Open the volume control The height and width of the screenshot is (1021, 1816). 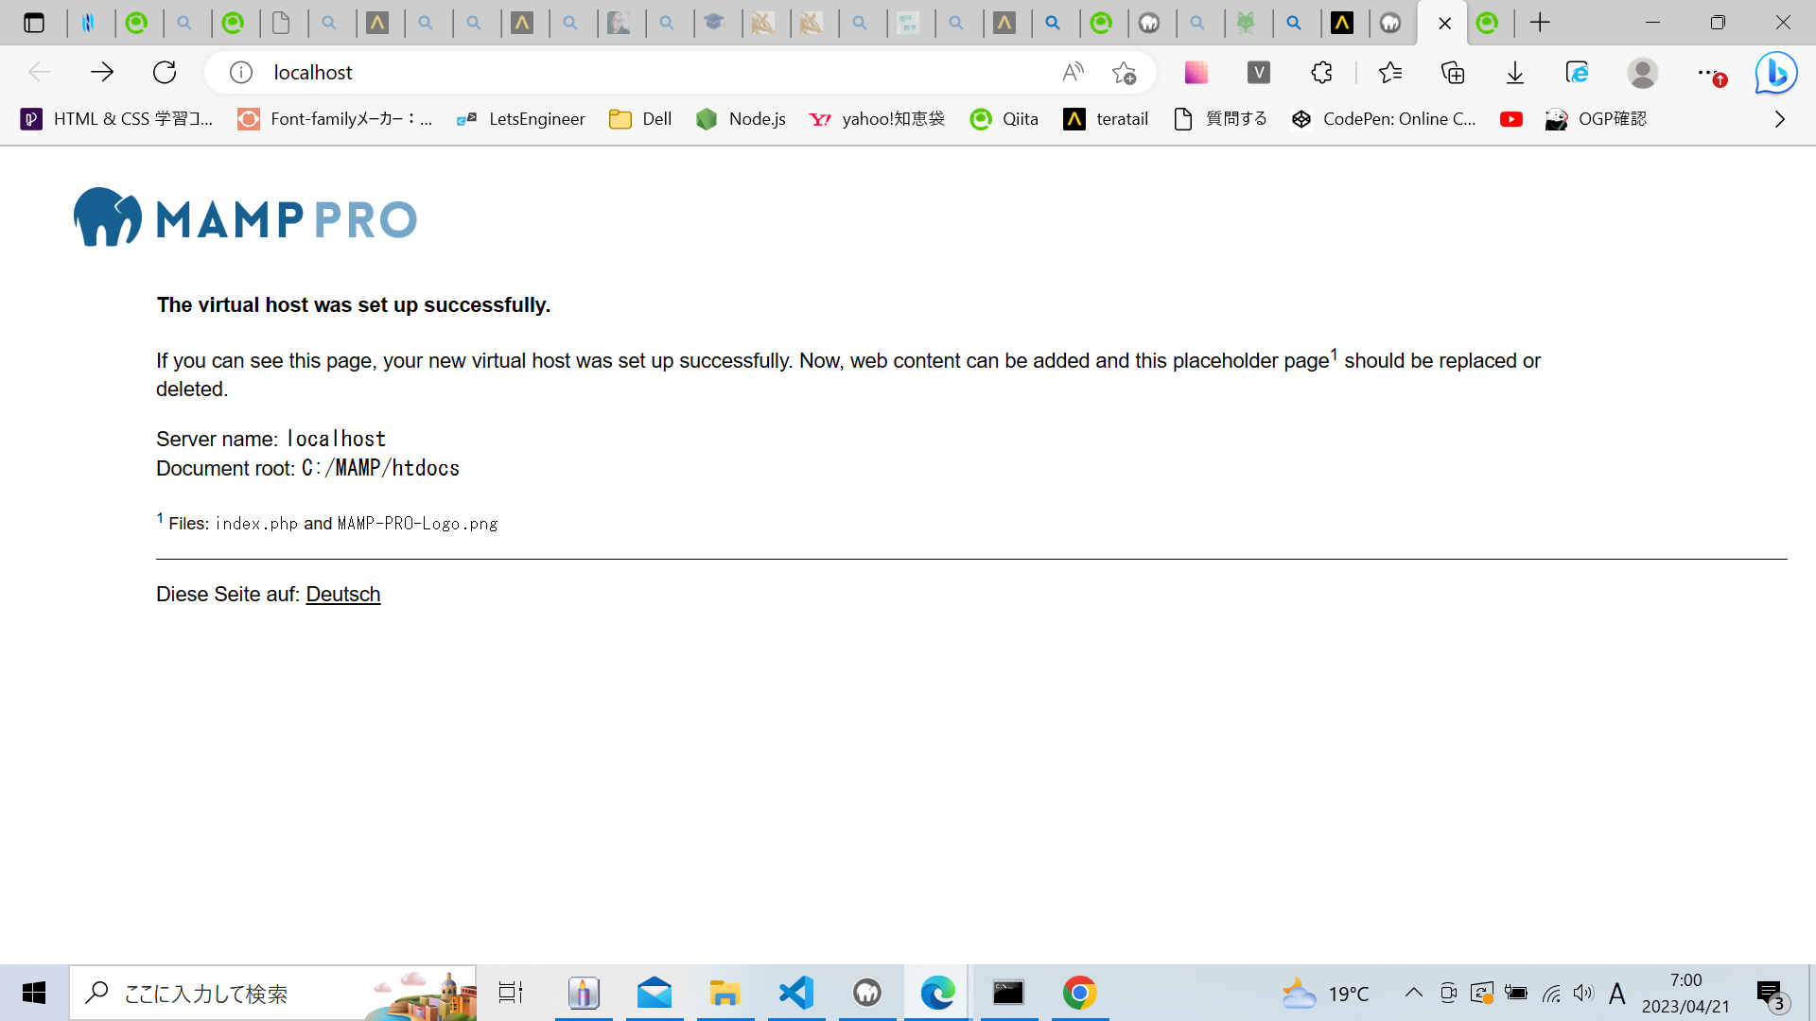pos(1583,994)
